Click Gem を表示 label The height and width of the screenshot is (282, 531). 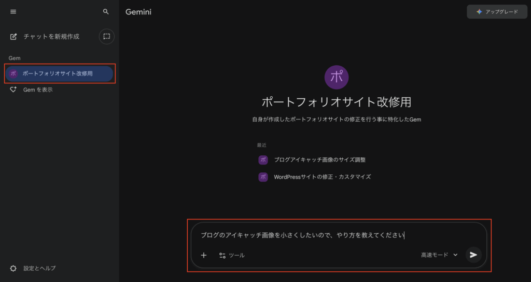pos(38,90)
